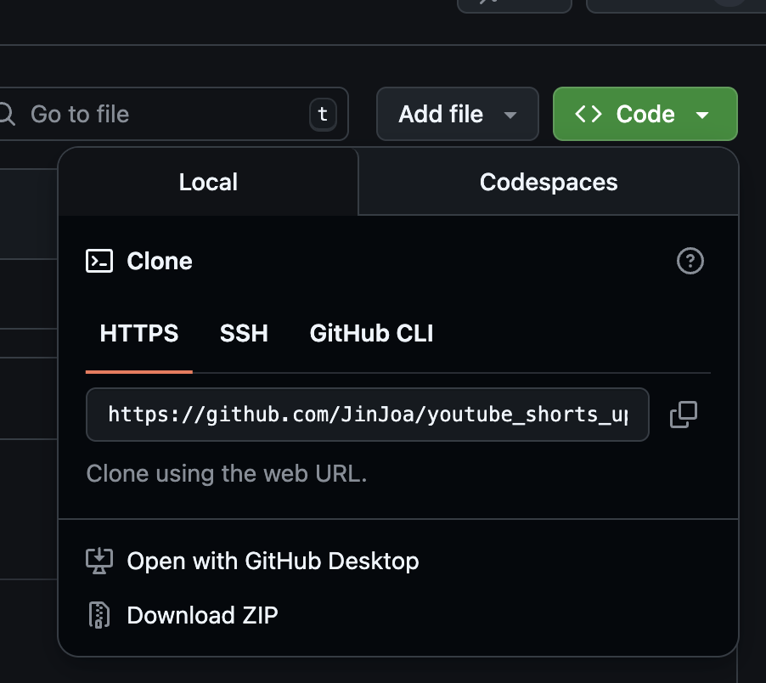Select the HTTPS clone method
Viewport: 766px width, 683px height.
point(139,334)
